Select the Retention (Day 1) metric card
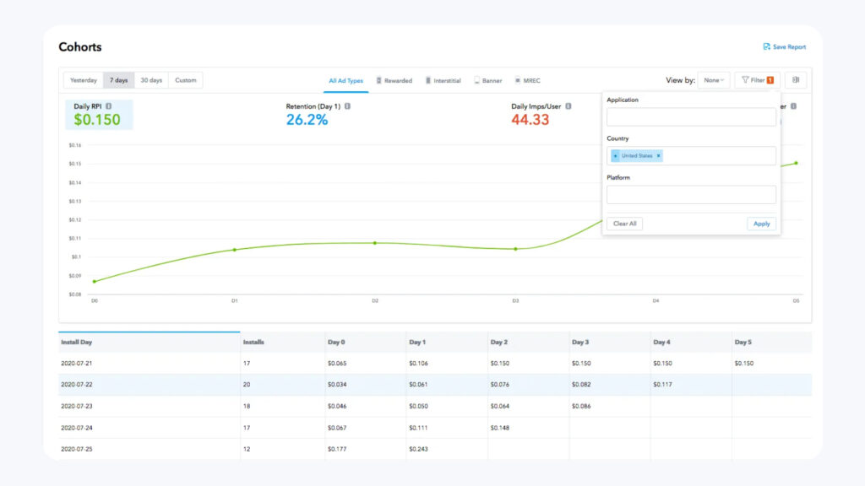Screen dimensions: 865x486 pos(318,115)
